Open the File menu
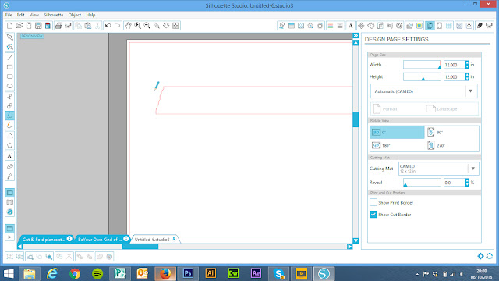This screenshot has height=281, width=499. (9, 15)
